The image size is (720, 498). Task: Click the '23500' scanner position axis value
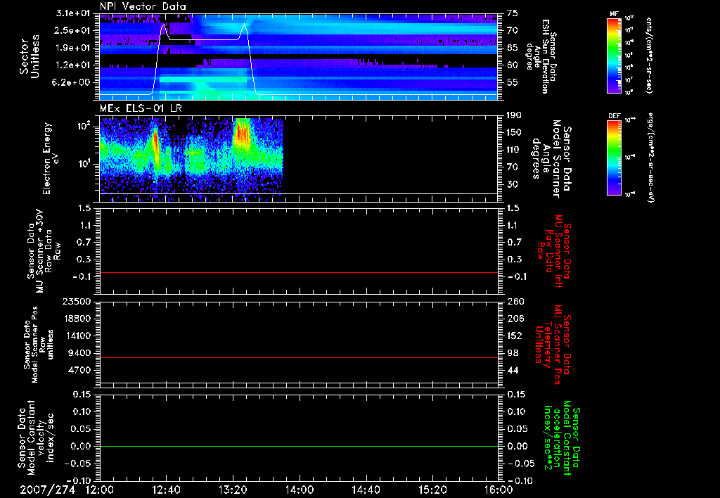[76, 301]
